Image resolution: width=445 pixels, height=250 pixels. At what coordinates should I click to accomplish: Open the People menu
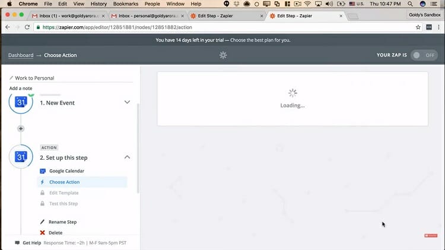click(152, 4)
